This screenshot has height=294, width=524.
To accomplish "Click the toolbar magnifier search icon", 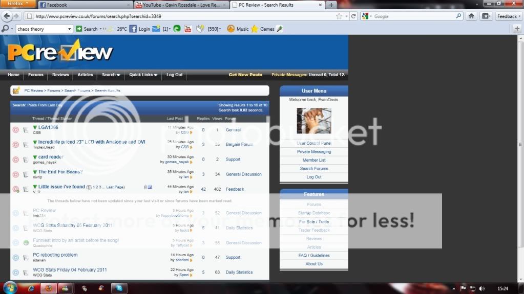I will point(5,29).
